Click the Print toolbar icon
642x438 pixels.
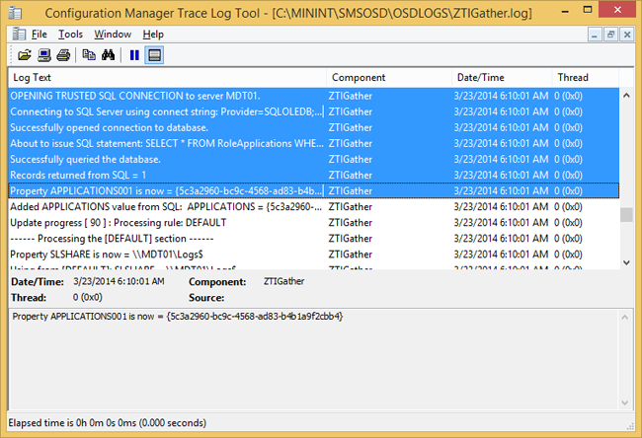point(63,55)
